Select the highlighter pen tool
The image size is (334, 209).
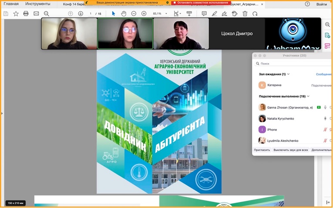[x=214, y=13]
